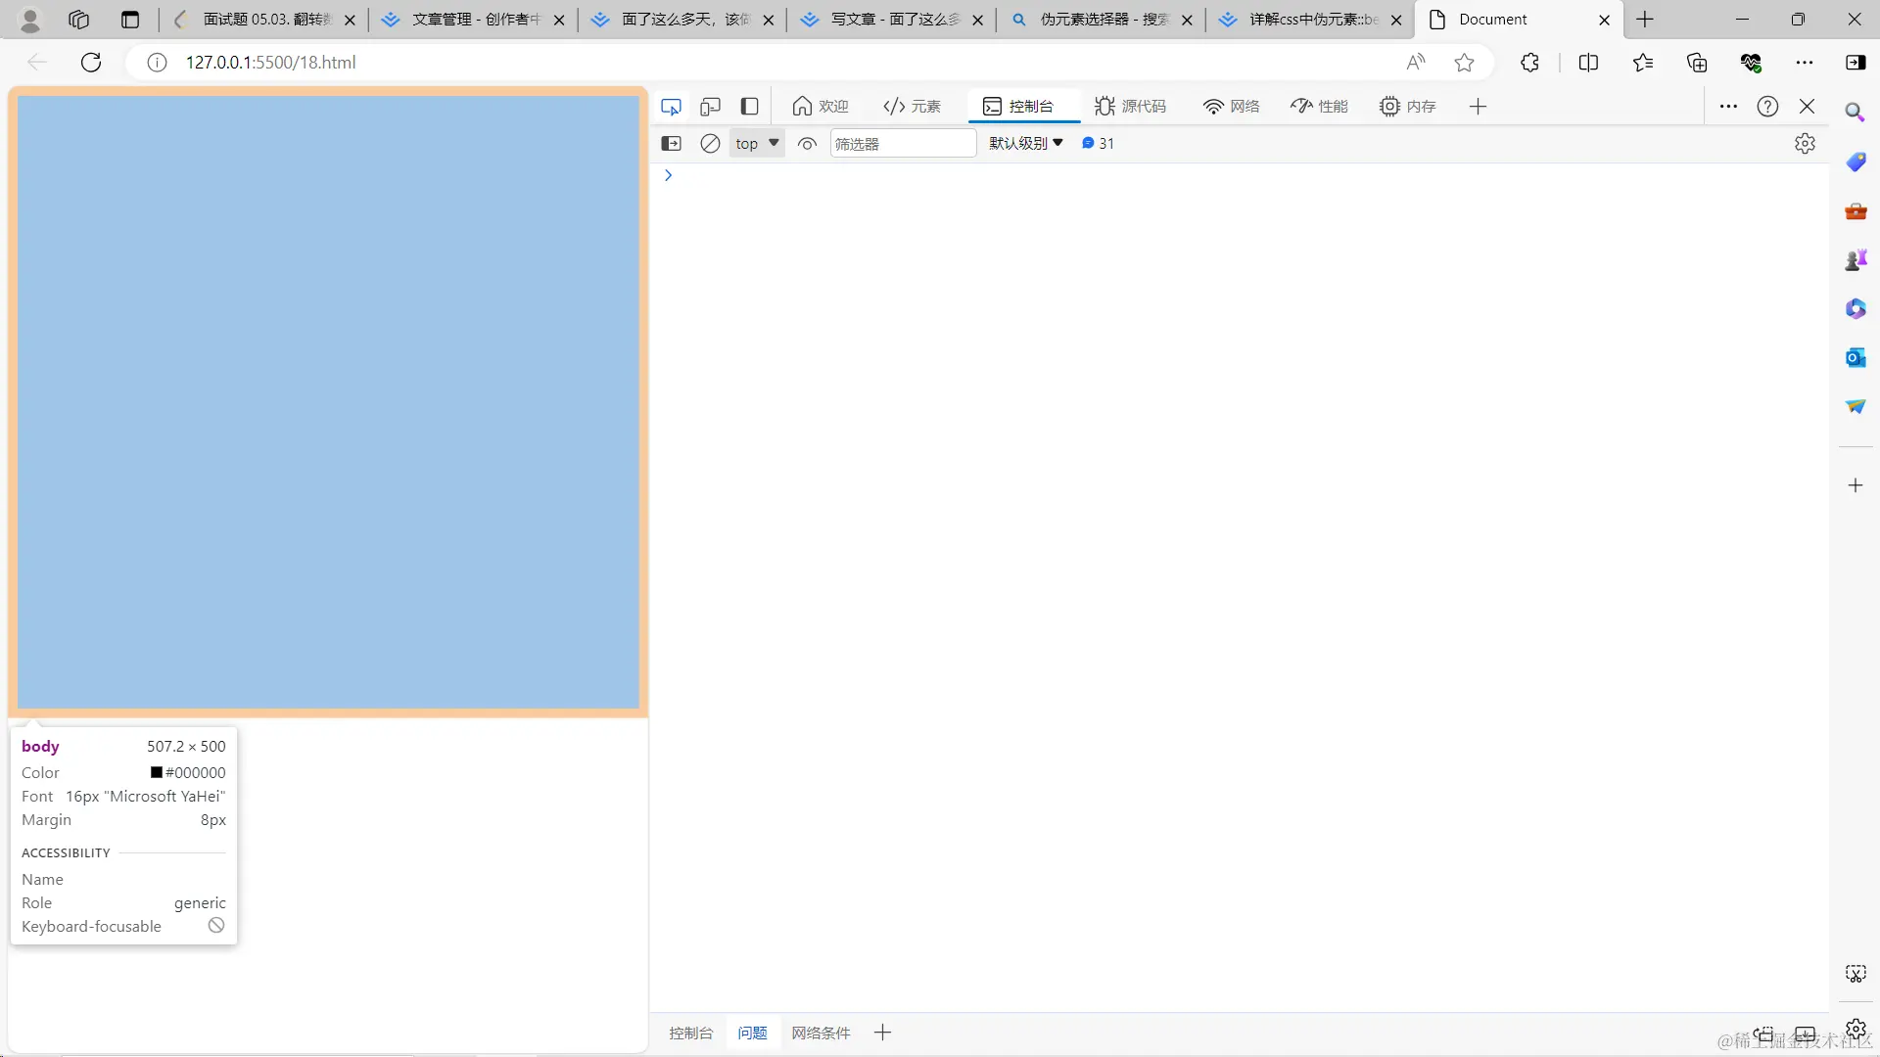Switch to the 网络 network tab
The image size is (1880, 1057).
point(1232,106)
